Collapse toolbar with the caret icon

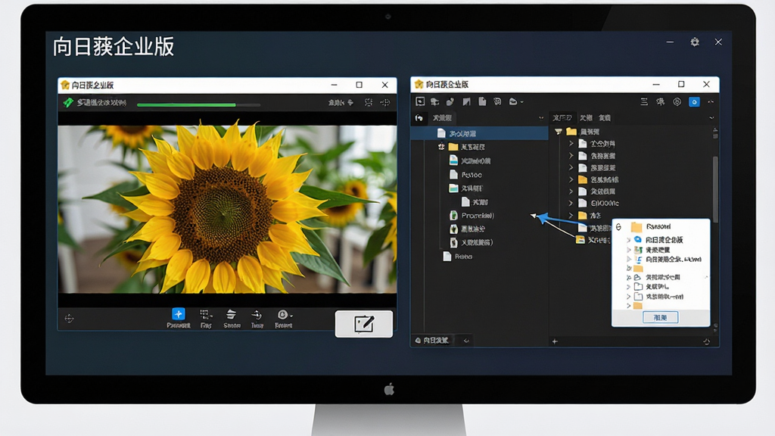point(711,102)
